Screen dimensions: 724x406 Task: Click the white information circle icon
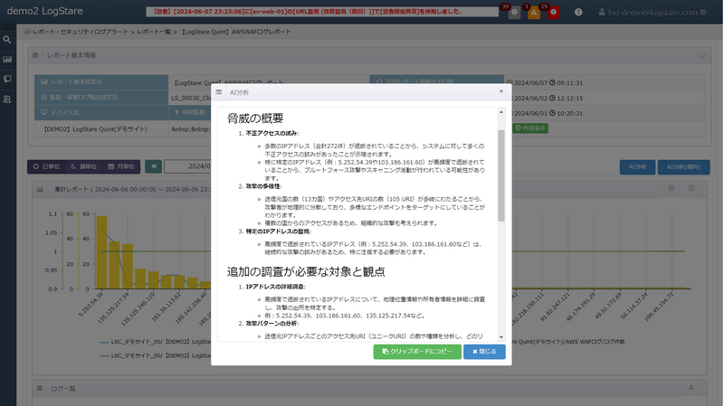click(578, 13)
